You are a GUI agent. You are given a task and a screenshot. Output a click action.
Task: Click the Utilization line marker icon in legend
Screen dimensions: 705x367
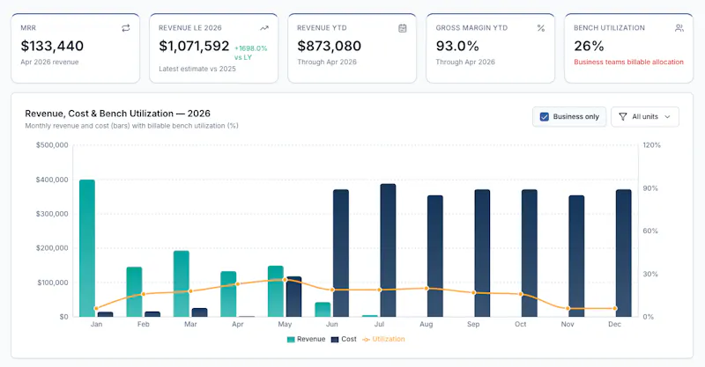pyautogui.click(x=366, y=340)
